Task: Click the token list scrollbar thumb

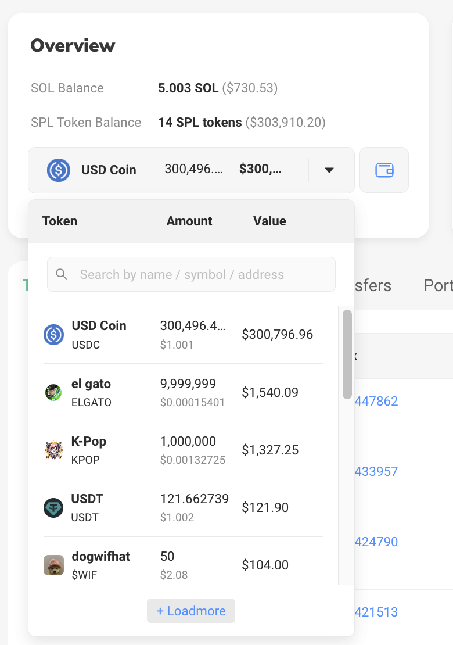Action: pyautogui.click(x=347, y=354)
